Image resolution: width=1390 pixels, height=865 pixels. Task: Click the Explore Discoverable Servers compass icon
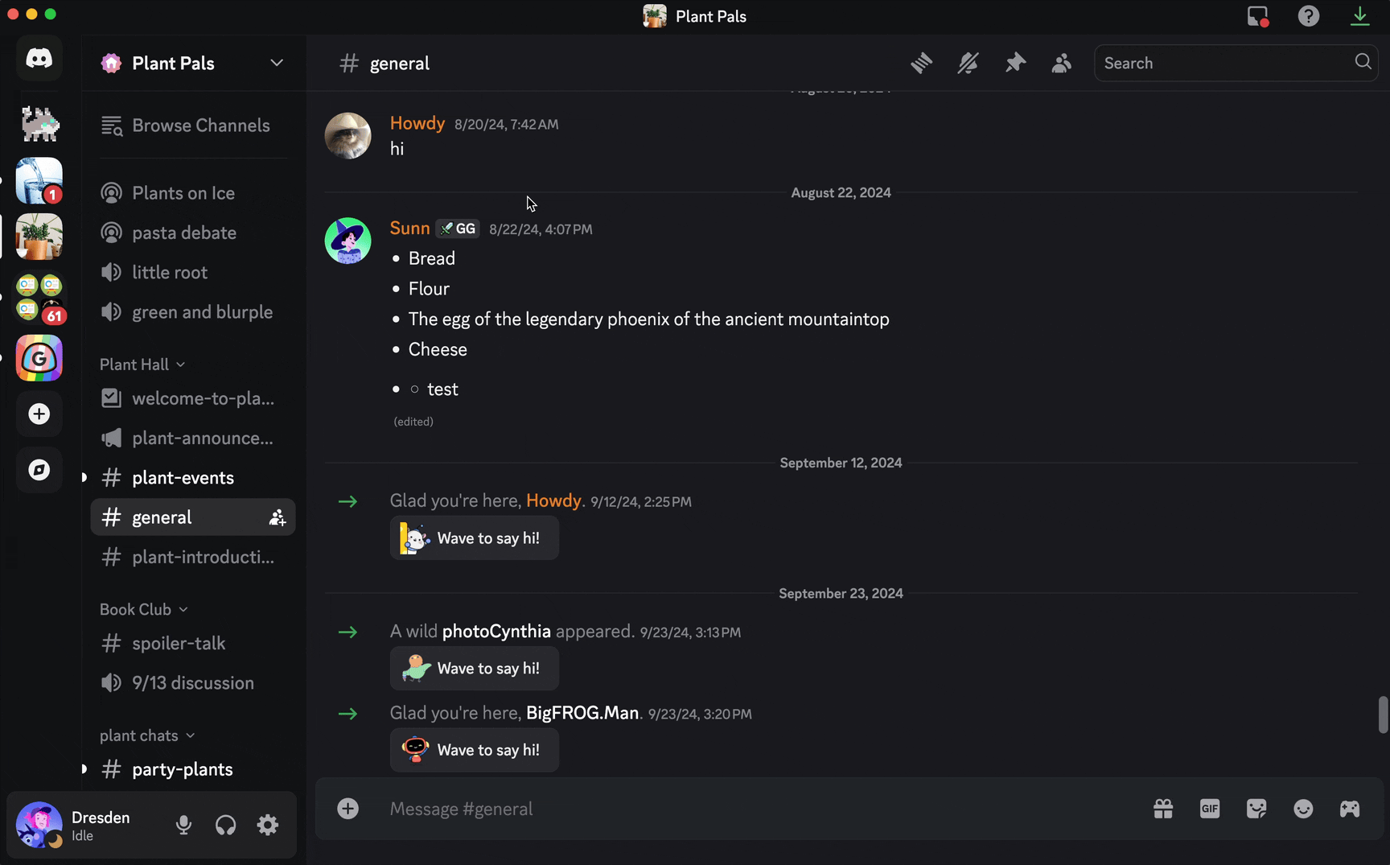39,470
